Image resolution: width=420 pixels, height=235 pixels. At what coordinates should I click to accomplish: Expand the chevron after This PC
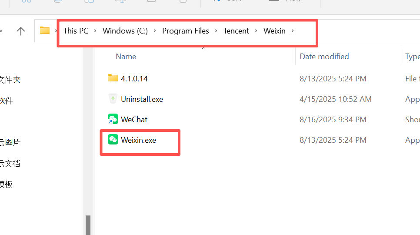click(x=95, y=31)
